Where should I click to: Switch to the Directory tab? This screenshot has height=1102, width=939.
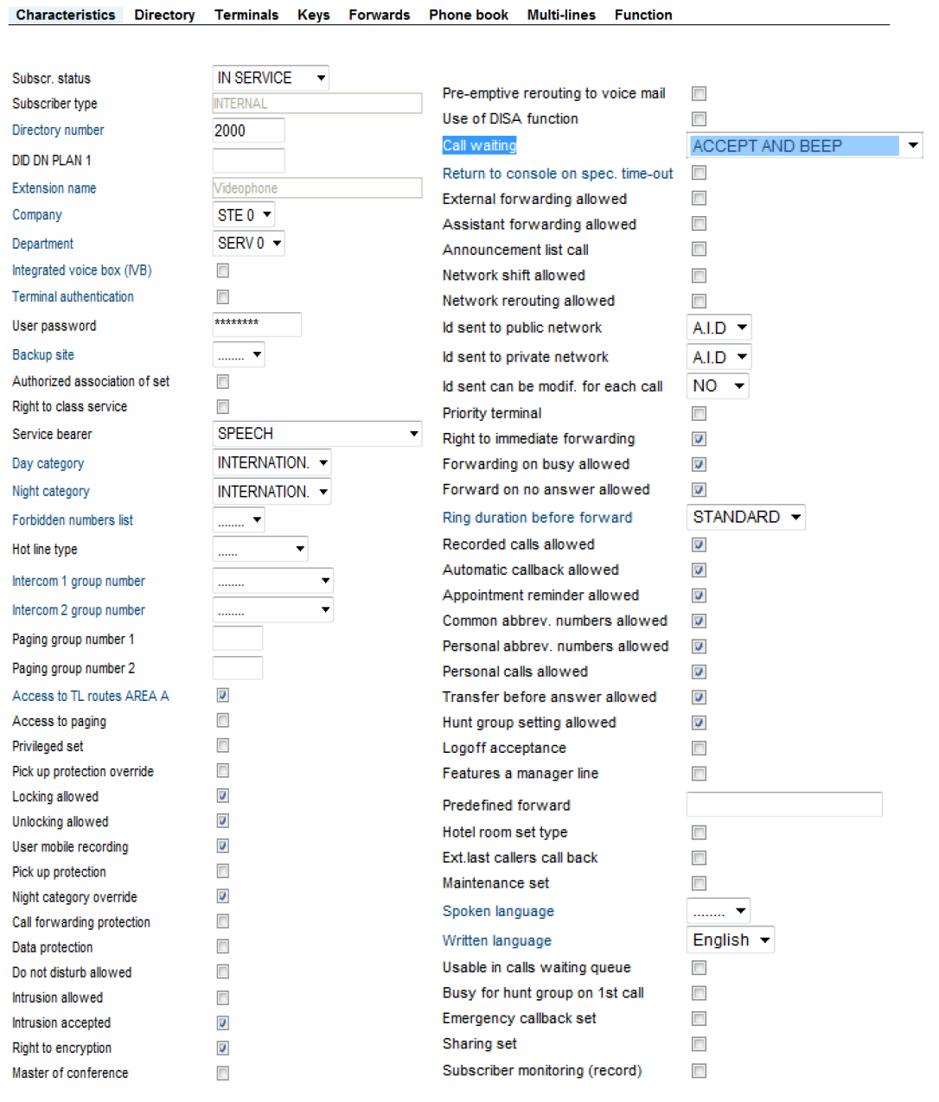click(164, 15)
